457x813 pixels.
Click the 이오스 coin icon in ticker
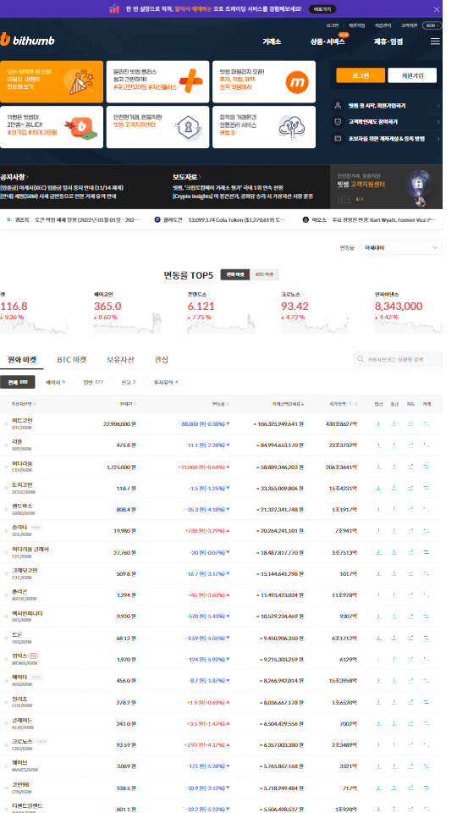point(306,220)
